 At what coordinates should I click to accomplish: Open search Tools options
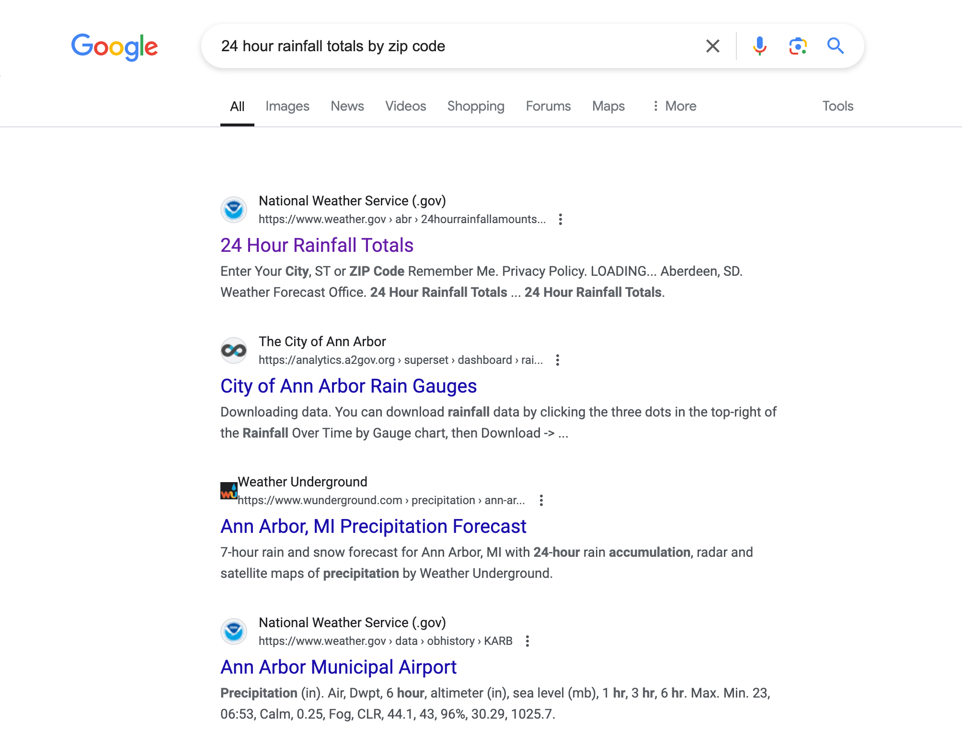837,106
